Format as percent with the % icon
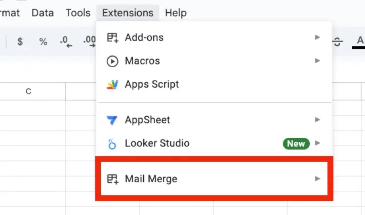365x215 pixels. click(43, 42)
